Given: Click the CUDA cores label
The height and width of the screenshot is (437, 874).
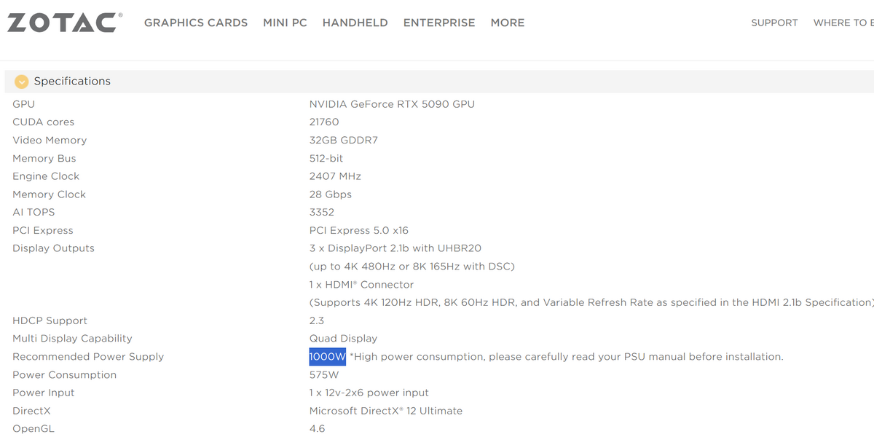Looking at the screenshot, I should coord(43,122).
